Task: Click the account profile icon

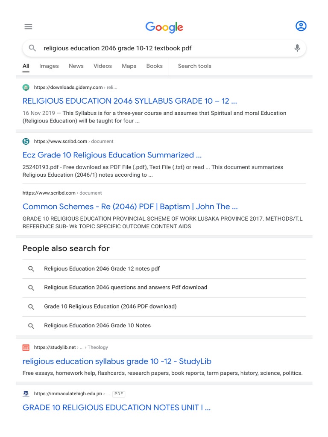Action: point(301,26)
